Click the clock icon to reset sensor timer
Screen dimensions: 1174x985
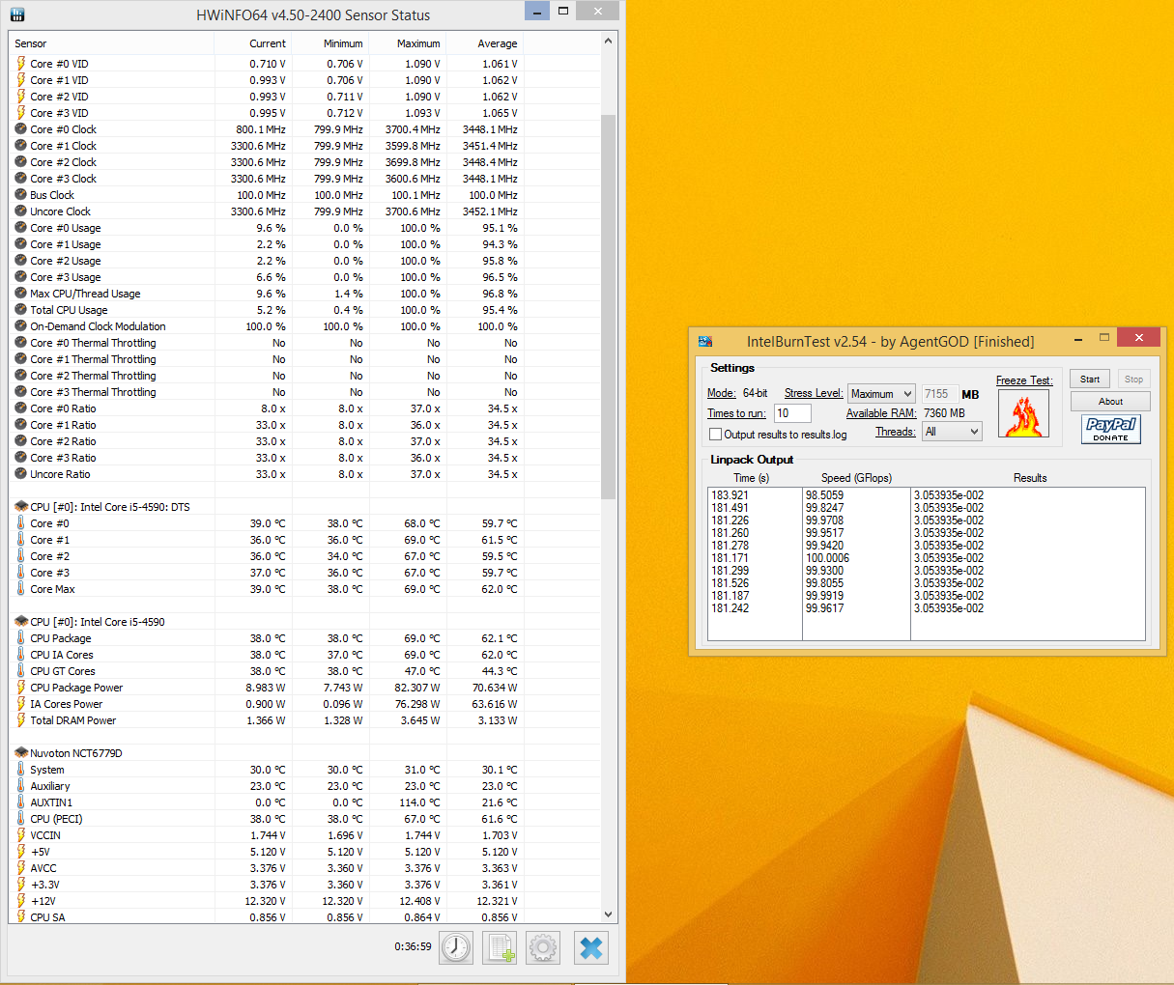(x=456, y=948)
